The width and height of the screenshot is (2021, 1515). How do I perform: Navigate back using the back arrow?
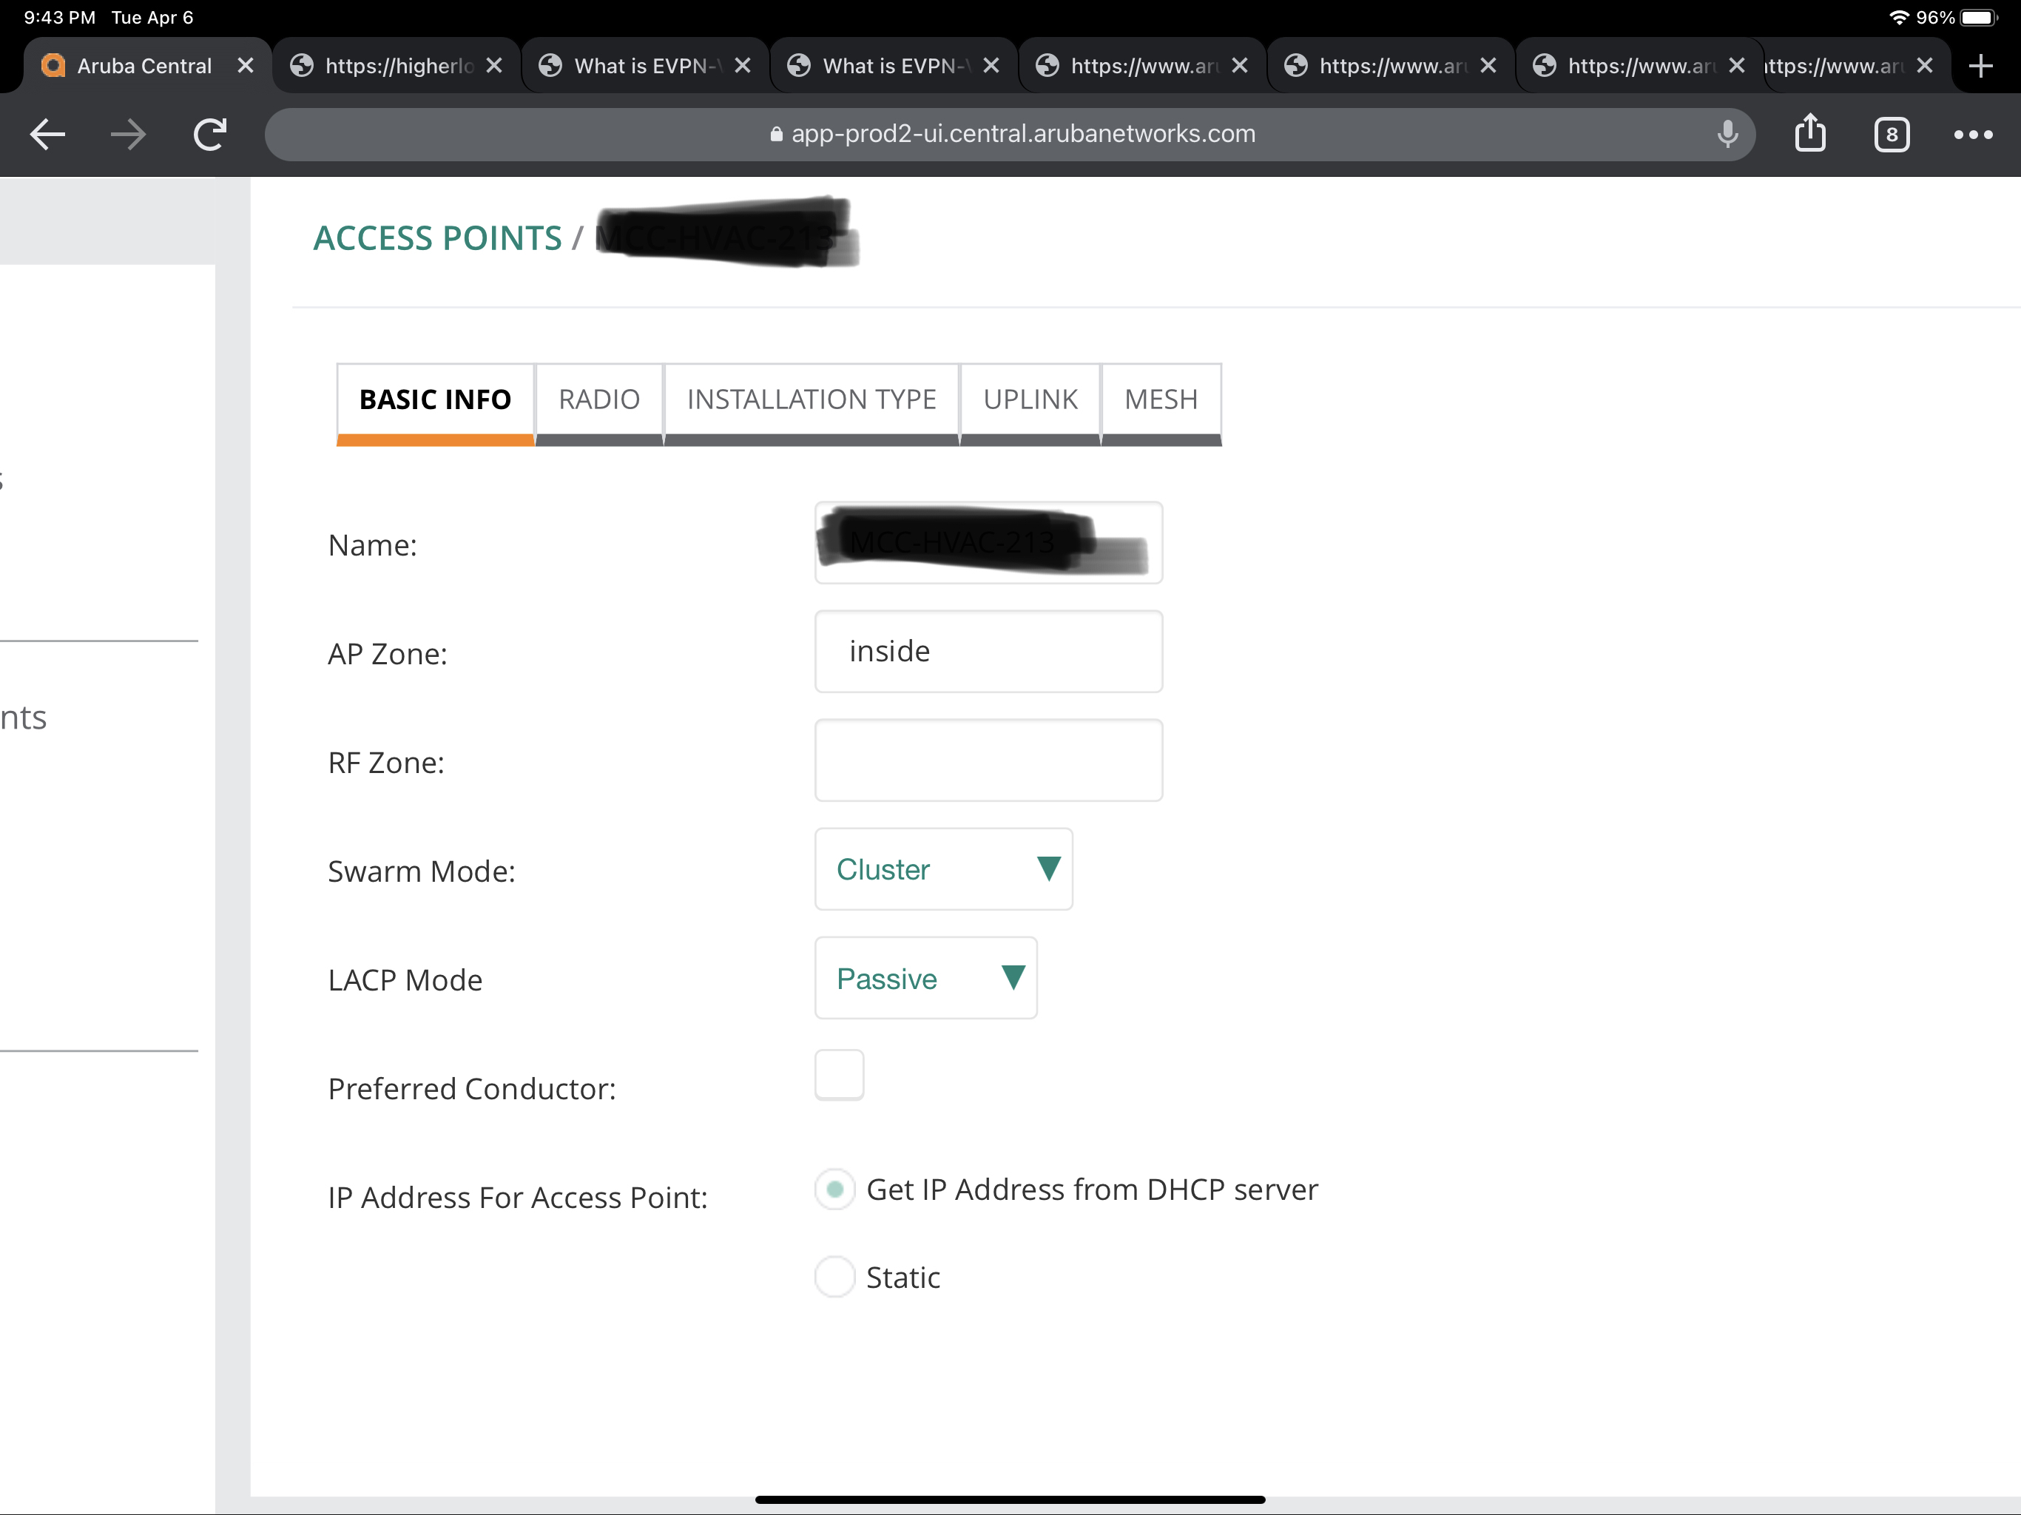[x=47, y=135]
